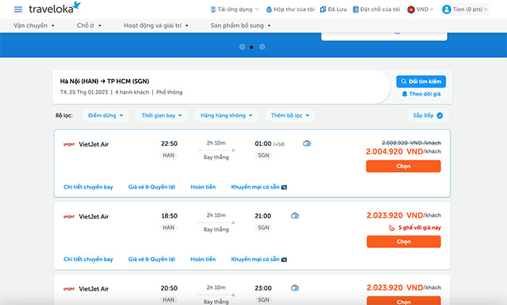Open Đặt chỗ của tôi bookings
The image size is (507, 305).
pos(377,9)
